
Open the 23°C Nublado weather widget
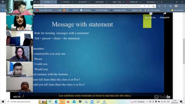[x=138, y=101]
